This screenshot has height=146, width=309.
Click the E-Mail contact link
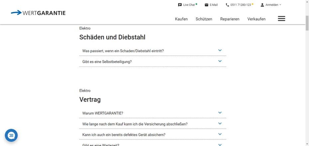pyautogui.click(x=214, y=5)
